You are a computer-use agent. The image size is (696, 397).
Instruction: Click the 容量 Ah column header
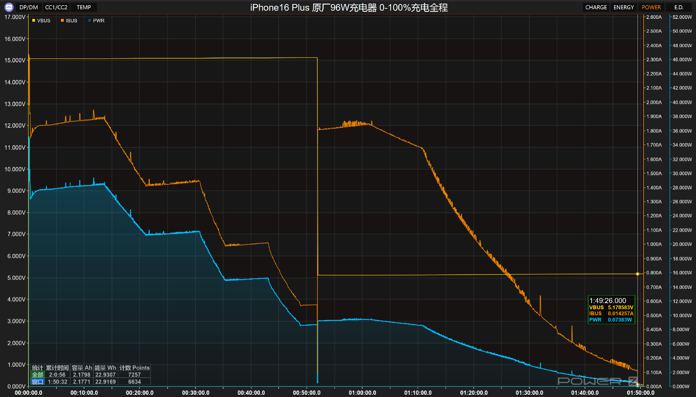click(x=82, y=368)
